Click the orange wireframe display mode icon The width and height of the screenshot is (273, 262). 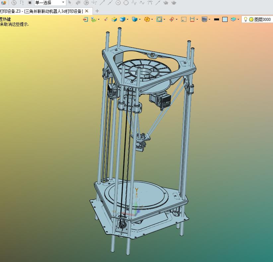[x=147, y=20]
